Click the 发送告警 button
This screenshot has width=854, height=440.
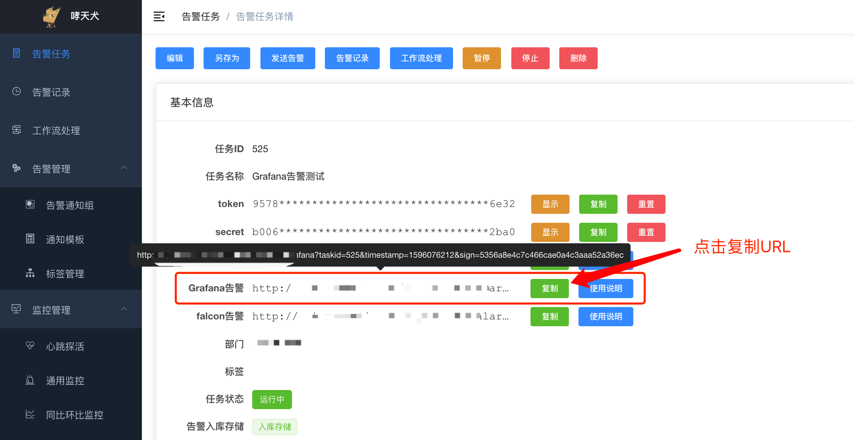(x=288, y=58)
